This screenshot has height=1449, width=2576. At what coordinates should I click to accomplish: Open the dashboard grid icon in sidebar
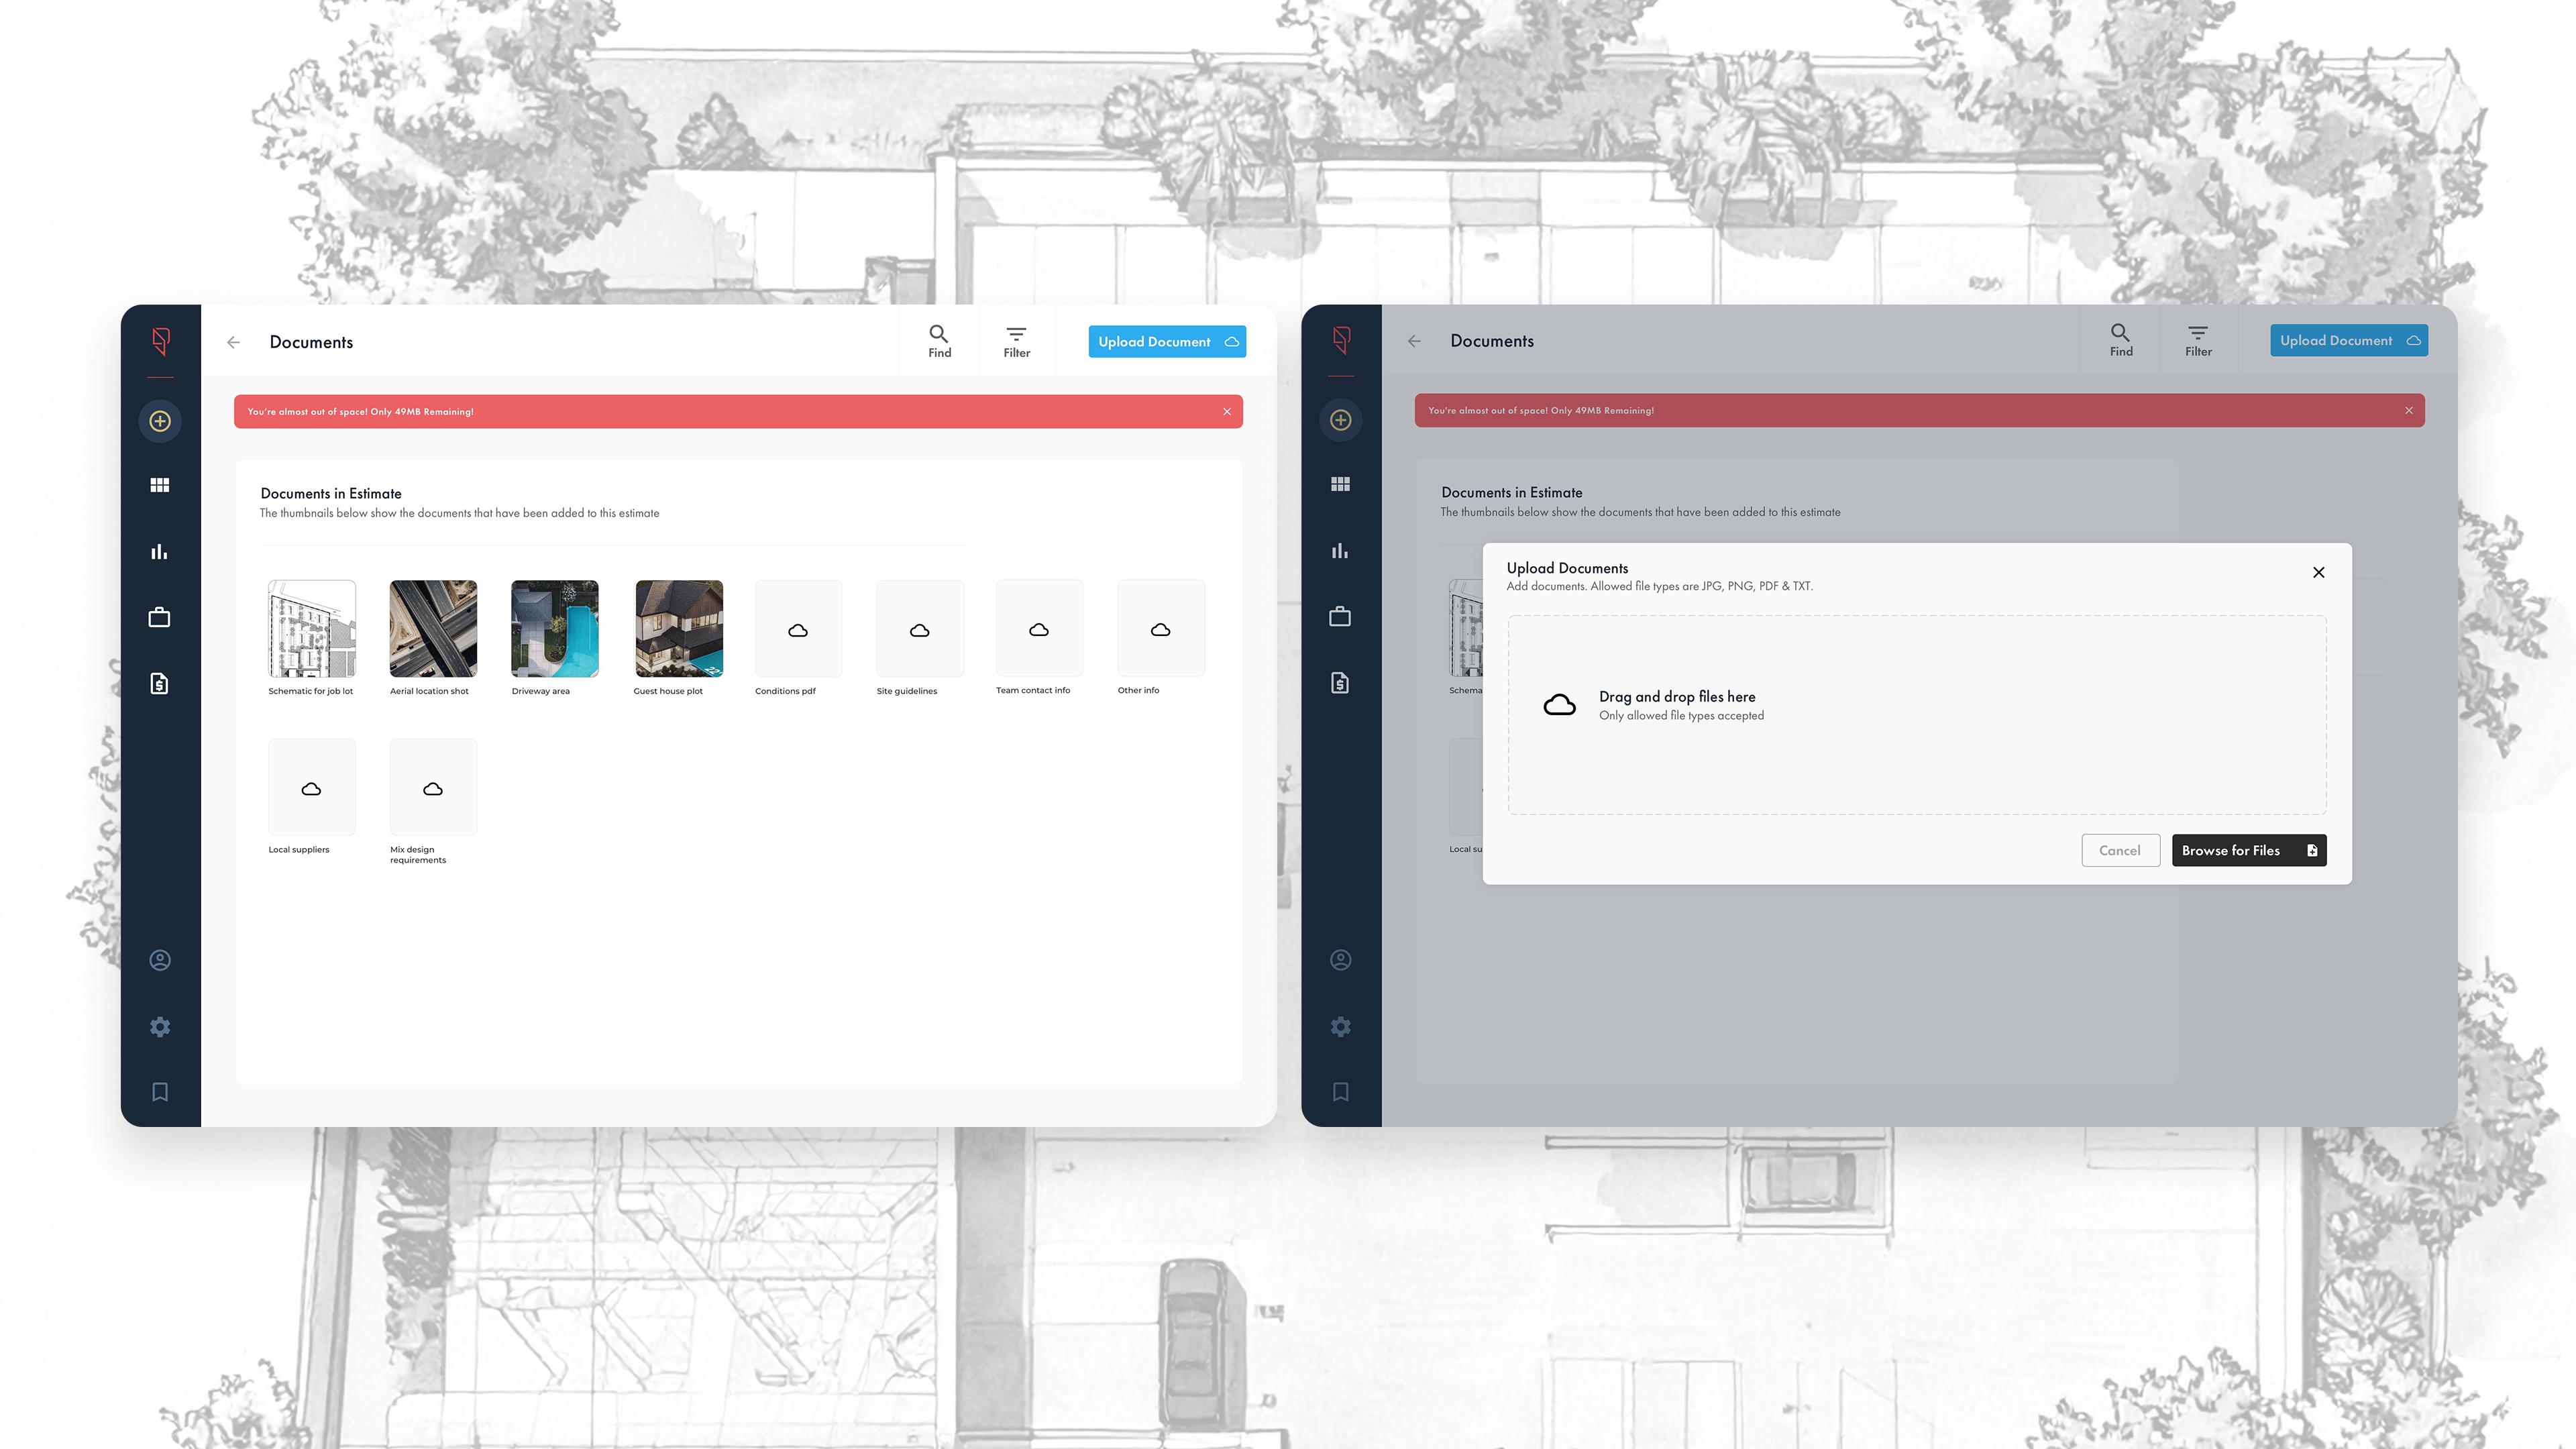(x=160, y=485)
